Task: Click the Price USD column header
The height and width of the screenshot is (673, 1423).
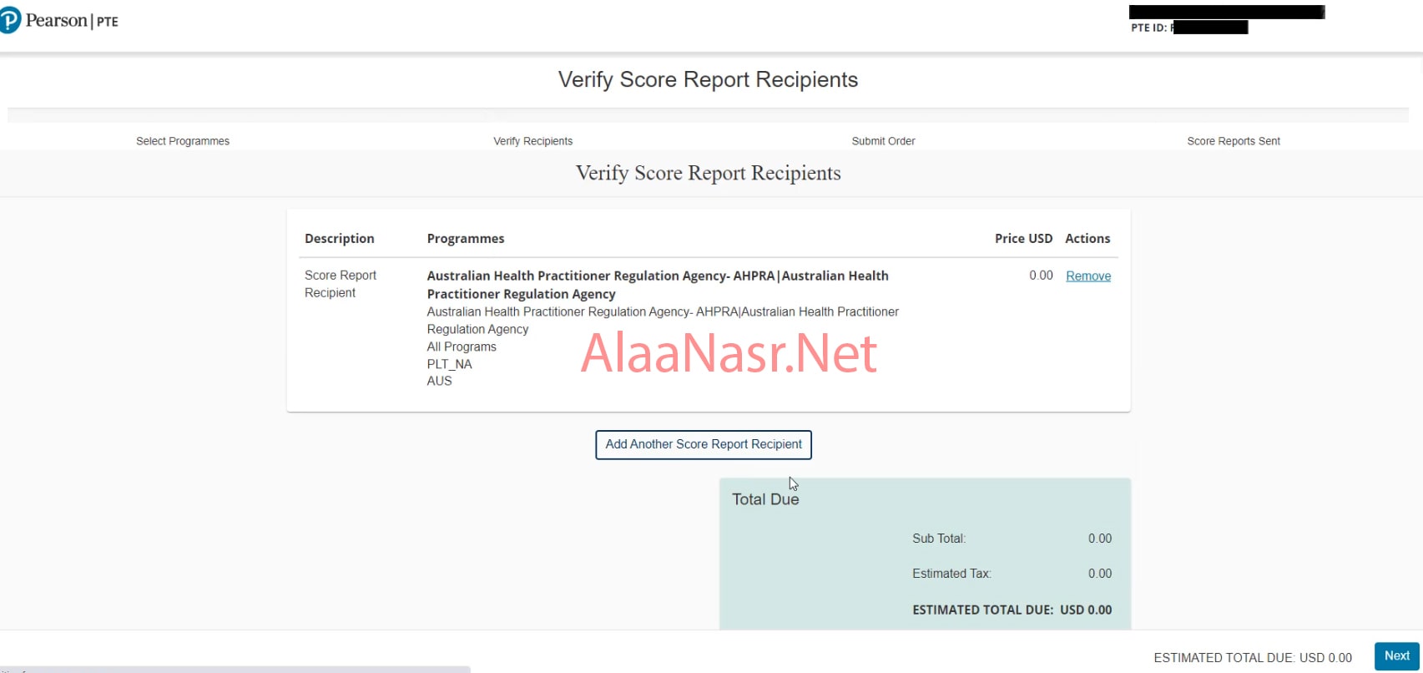Action: point(1023,239)
